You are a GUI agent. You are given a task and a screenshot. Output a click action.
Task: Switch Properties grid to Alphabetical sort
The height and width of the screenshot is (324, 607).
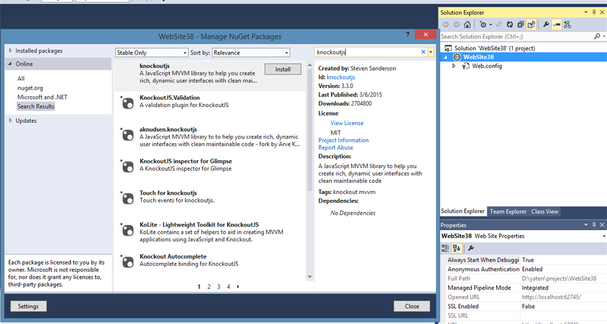point(456,248)
